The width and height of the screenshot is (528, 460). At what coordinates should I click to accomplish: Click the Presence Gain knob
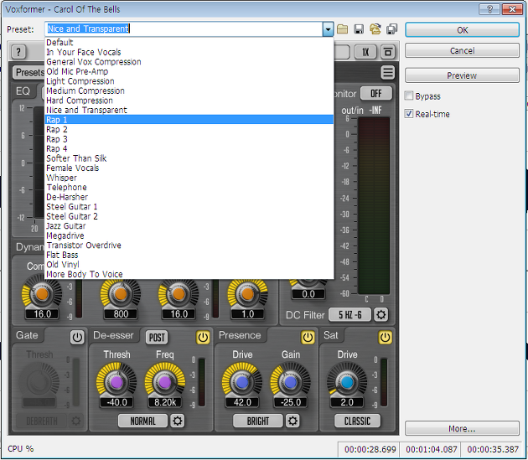pyautogui.click(x=290, y=383)
